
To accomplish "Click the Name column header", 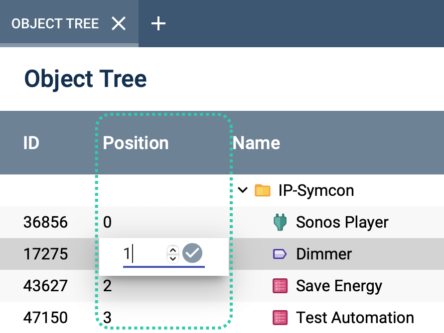I will pos(256,143).
